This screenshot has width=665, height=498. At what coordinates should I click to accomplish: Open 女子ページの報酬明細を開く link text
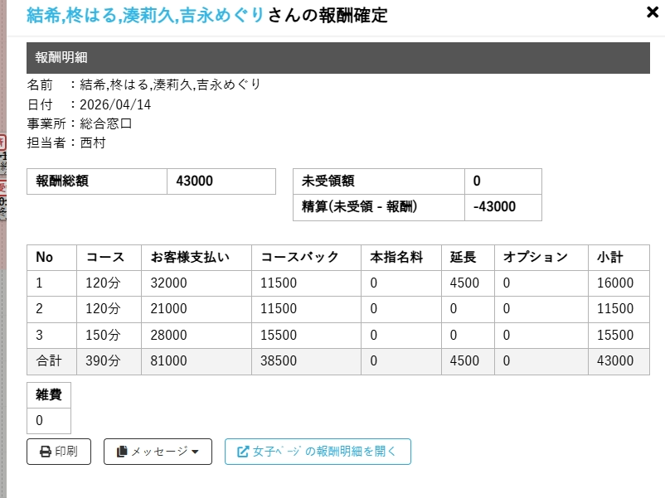point(325,452)
